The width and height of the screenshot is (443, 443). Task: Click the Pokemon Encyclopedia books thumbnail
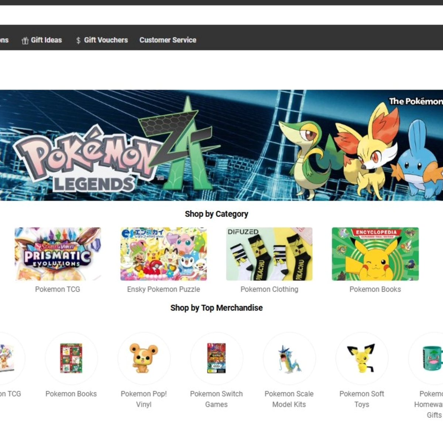pyautogui.click(x=375, y=254)
